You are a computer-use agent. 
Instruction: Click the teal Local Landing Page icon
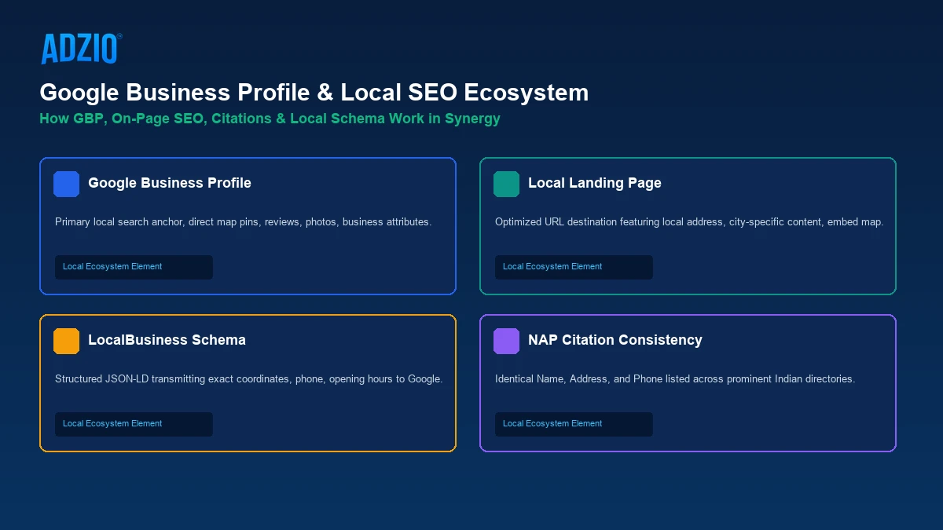coord(507,184)
